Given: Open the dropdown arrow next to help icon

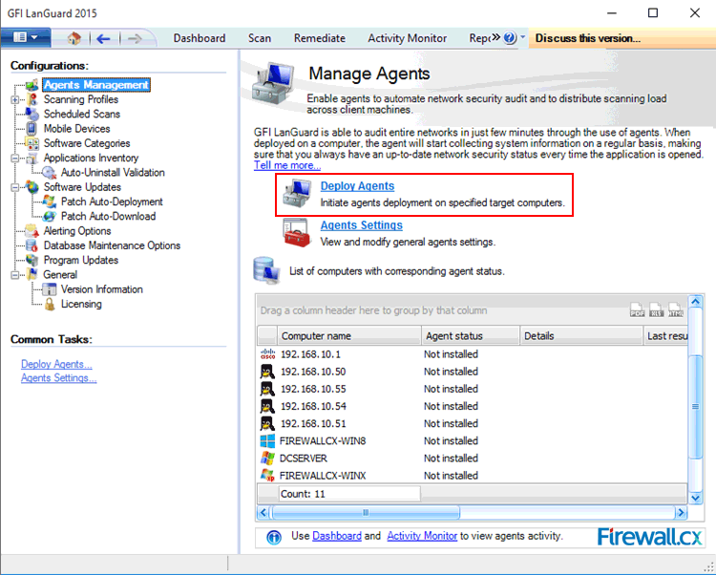Looking at the screenshot, I should tap(522, 36).
